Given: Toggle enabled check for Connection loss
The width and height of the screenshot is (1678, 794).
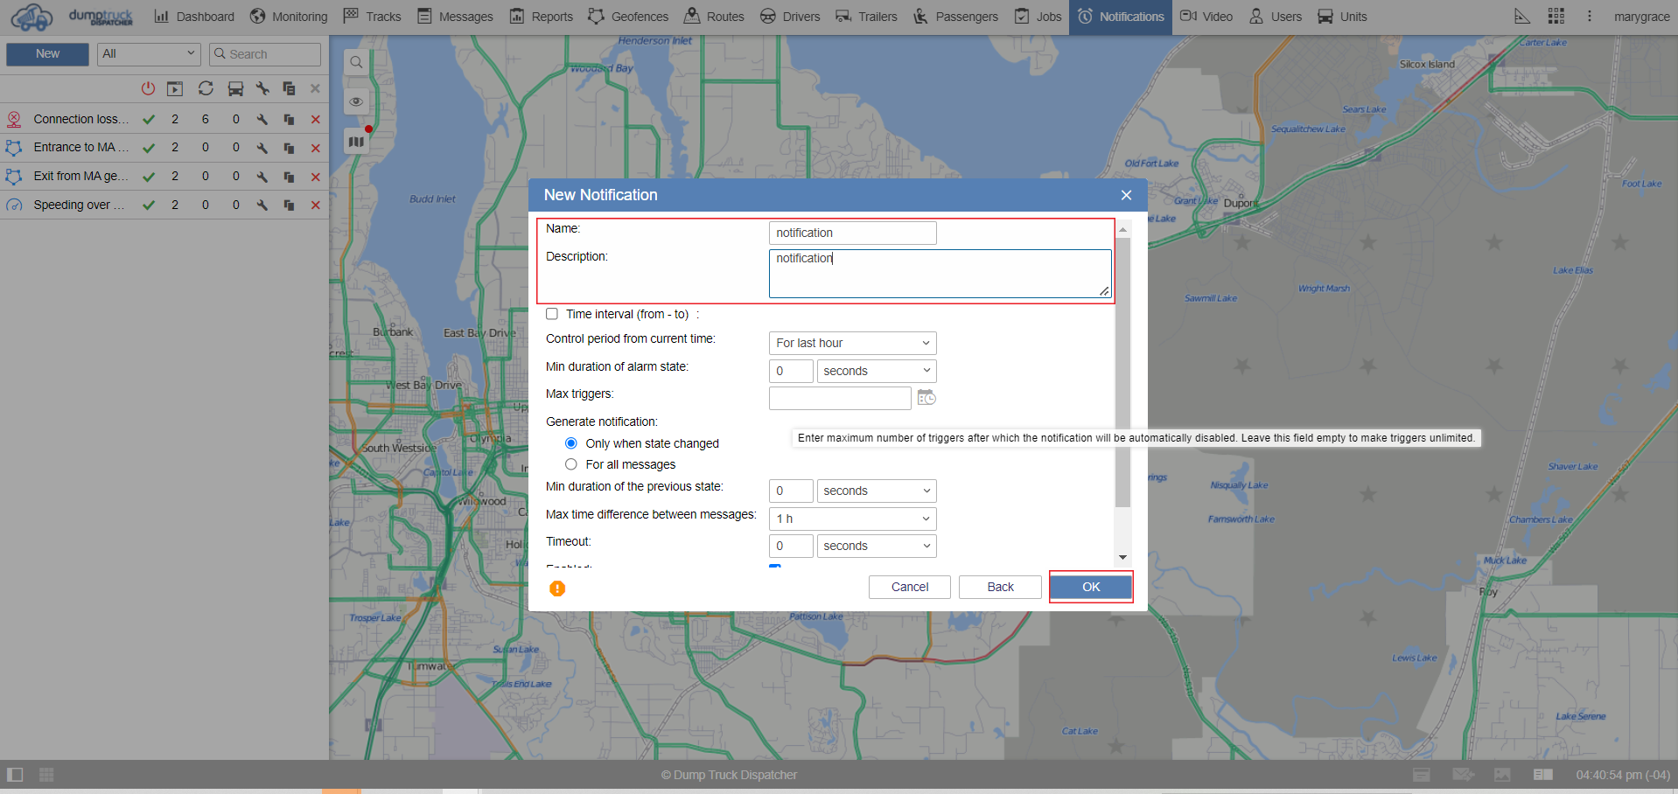Looking at the screenshot, I should click(x=149, y=120).
